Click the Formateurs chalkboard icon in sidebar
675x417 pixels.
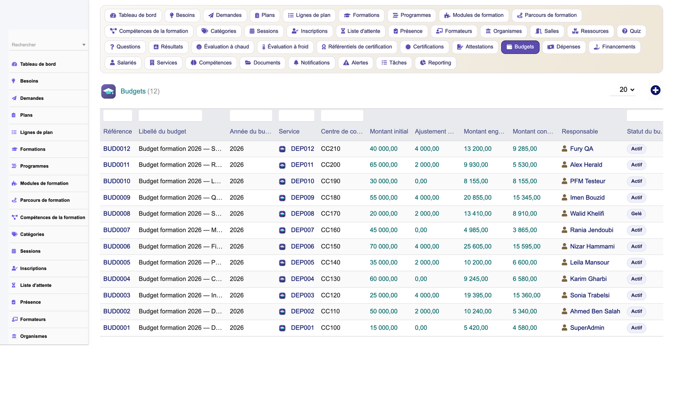click(14, 320)
